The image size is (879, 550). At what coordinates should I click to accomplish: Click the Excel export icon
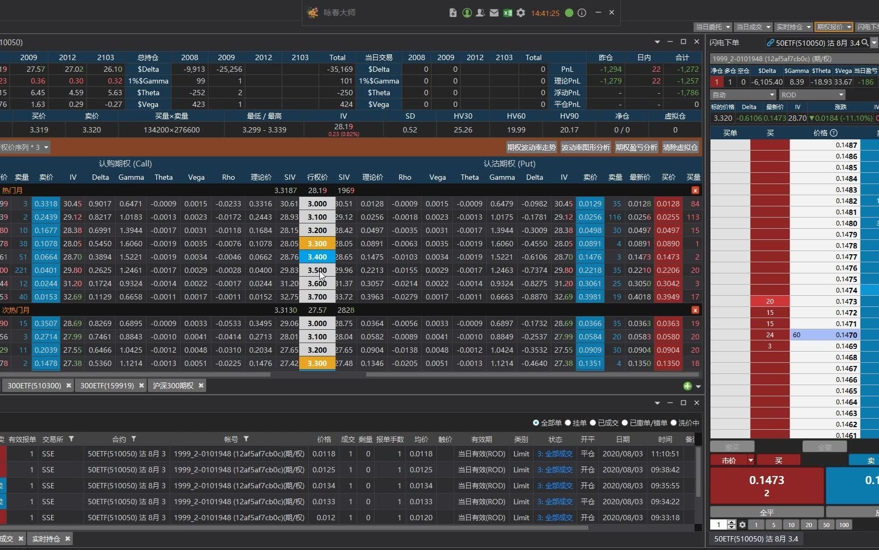508,13
